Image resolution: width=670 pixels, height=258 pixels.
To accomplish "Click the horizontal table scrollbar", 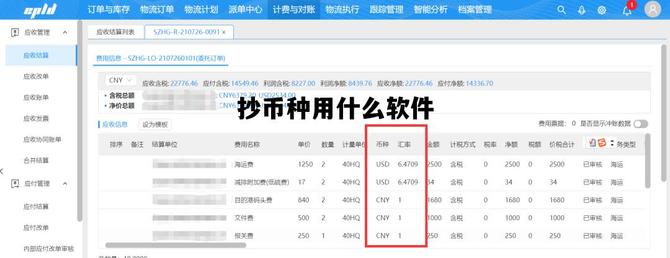I will tap(176, 245).
